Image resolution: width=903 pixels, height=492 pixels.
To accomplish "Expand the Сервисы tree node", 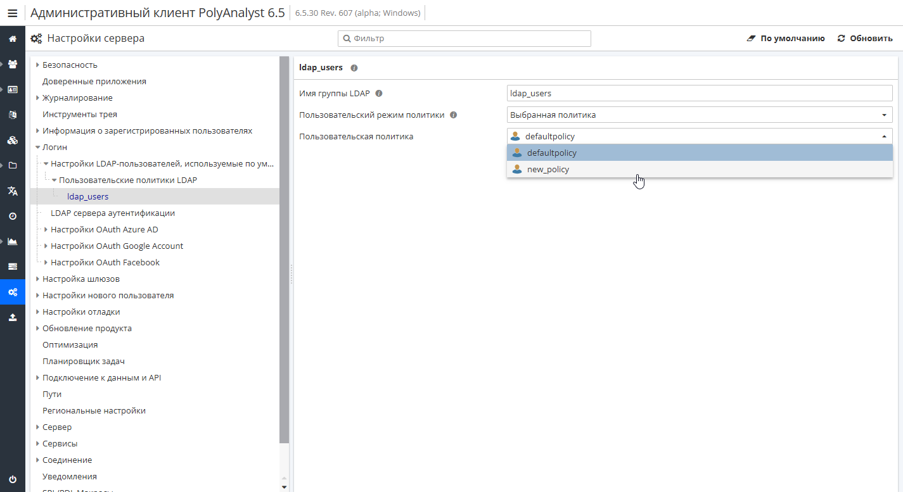I will click(38, 444).
